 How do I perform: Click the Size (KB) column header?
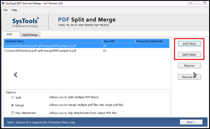[119, 41]
